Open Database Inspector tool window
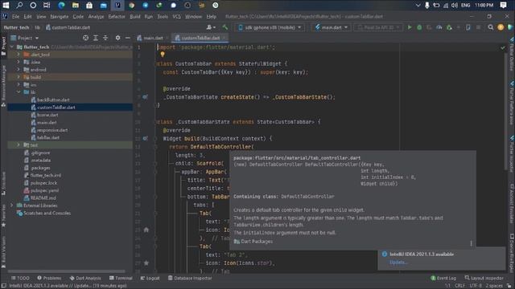 point(190,279)
